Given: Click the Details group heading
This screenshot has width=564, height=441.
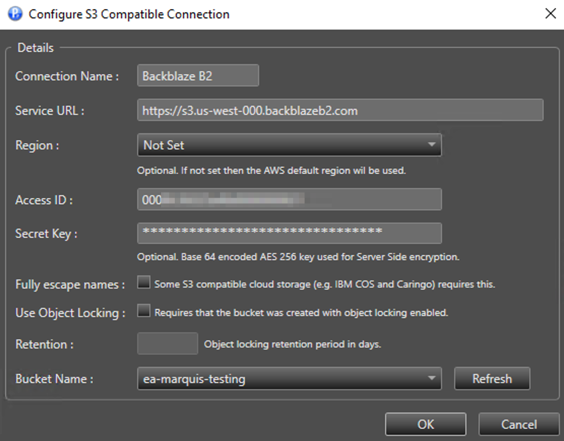Looking at the screenshot, I should point(36,48).
